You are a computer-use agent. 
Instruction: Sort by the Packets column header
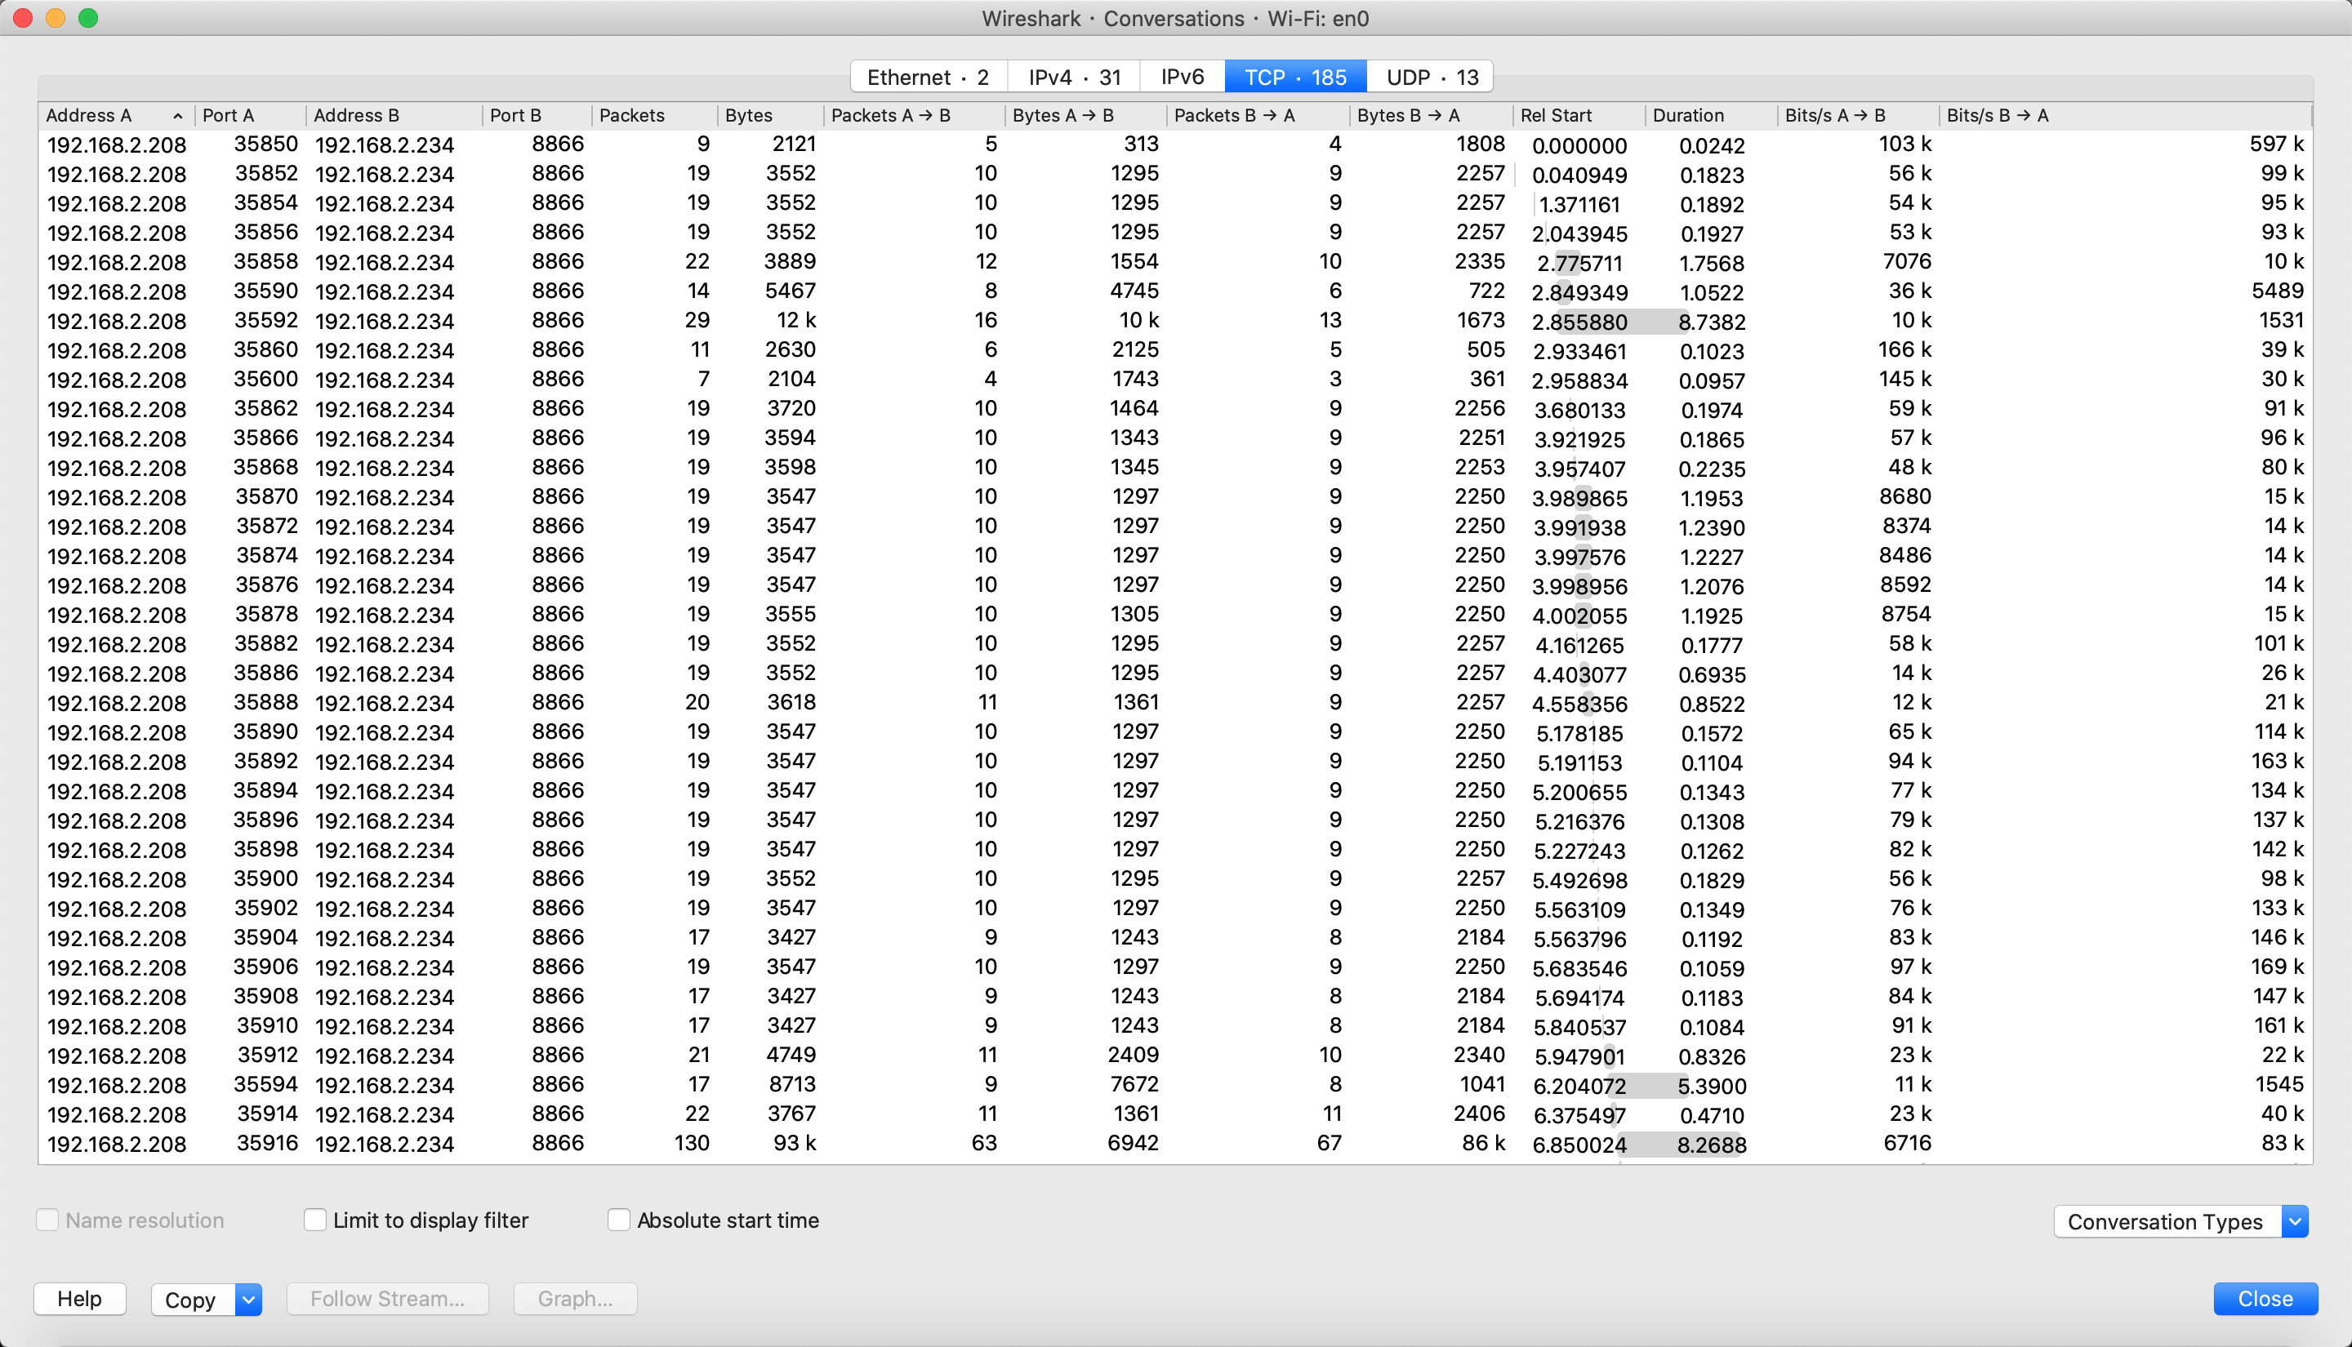[x=632, y=116]
